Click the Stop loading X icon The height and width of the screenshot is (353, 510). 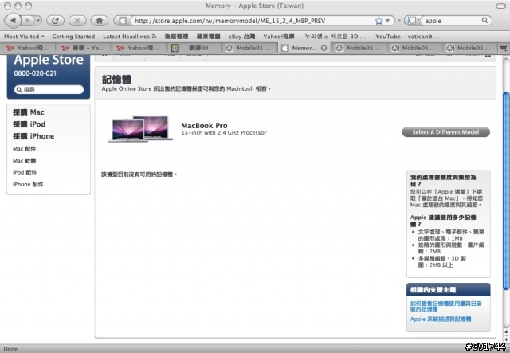coord(77,21)
